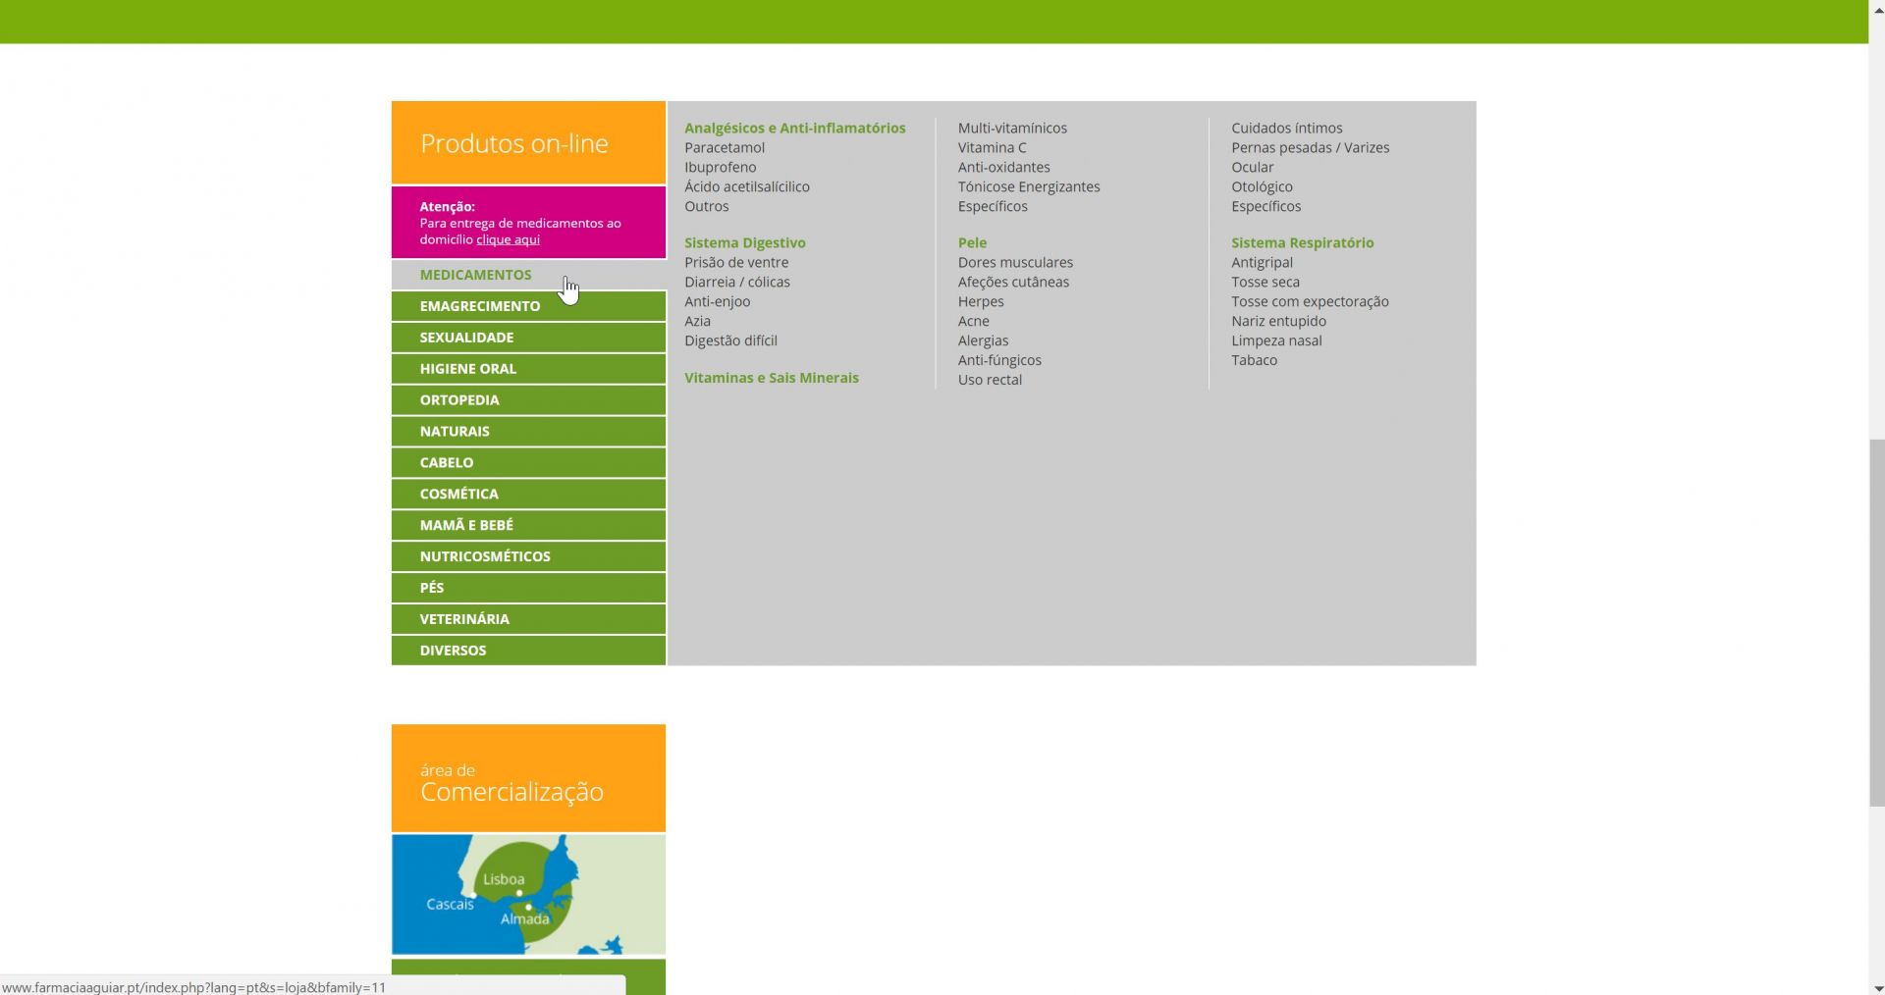Select the EMAGRECIMENTO menu item
The image size is (1885, 995).
pos(479,306)
